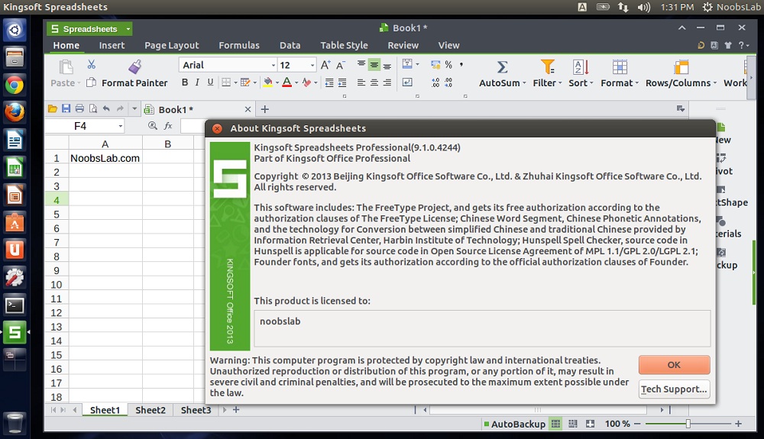Apply comma style format
Image resolution: width=764 pixels, height=439 pixels.
click(x=461, y=64)
